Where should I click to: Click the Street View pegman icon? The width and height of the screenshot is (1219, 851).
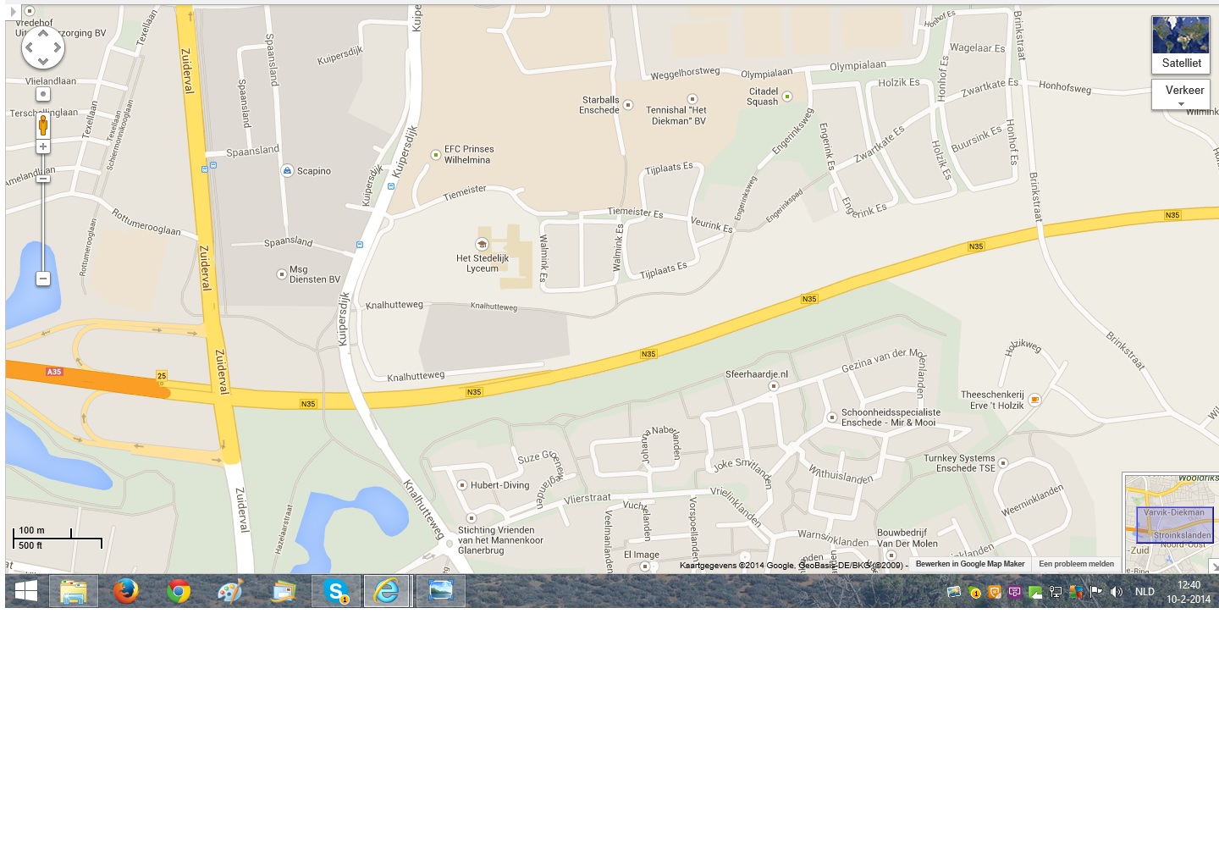pyautogui.click(x=43, y=126)
